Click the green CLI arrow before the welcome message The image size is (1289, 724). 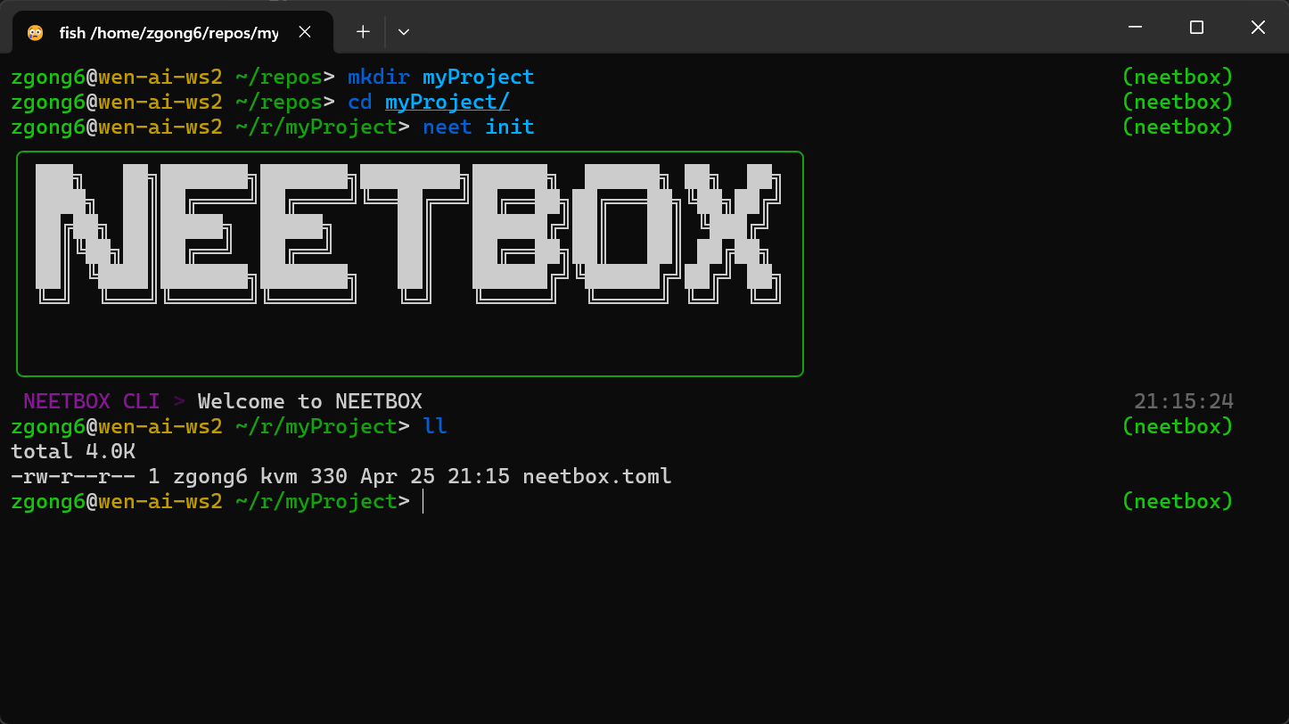pyautogui.click(x=178, y=400)
